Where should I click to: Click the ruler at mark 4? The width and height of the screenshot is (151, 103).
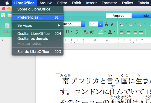(107, 40)
